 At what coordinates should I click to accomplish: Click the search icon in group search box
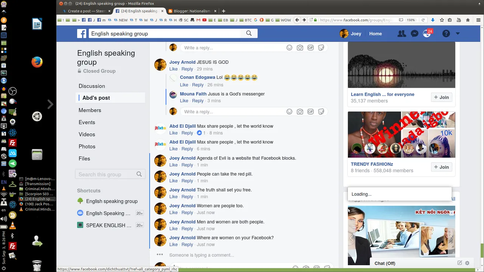coord(139,174)
